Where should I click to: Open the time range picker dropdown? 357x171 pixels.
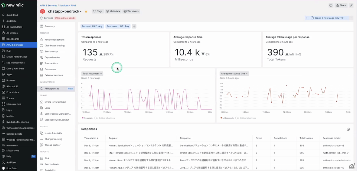(x=329, y=18)
